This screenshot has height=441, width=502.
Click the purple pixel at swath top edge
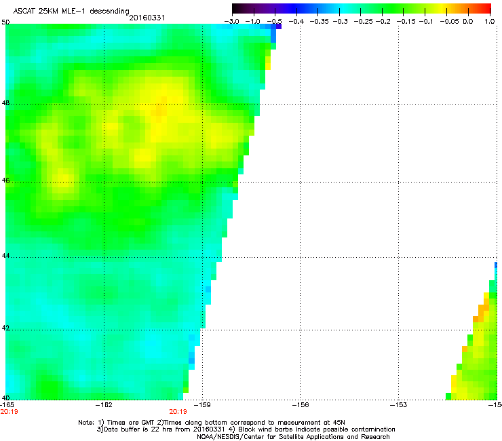tap(279, 26)
